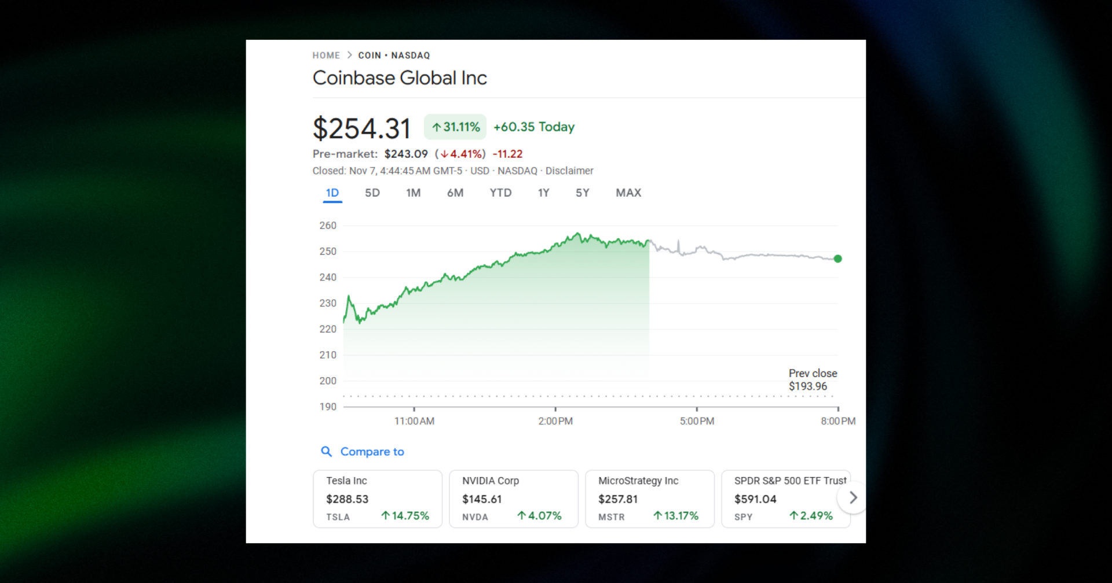Select the 1Y time range
1112x583 pixels.
[543, 193]
